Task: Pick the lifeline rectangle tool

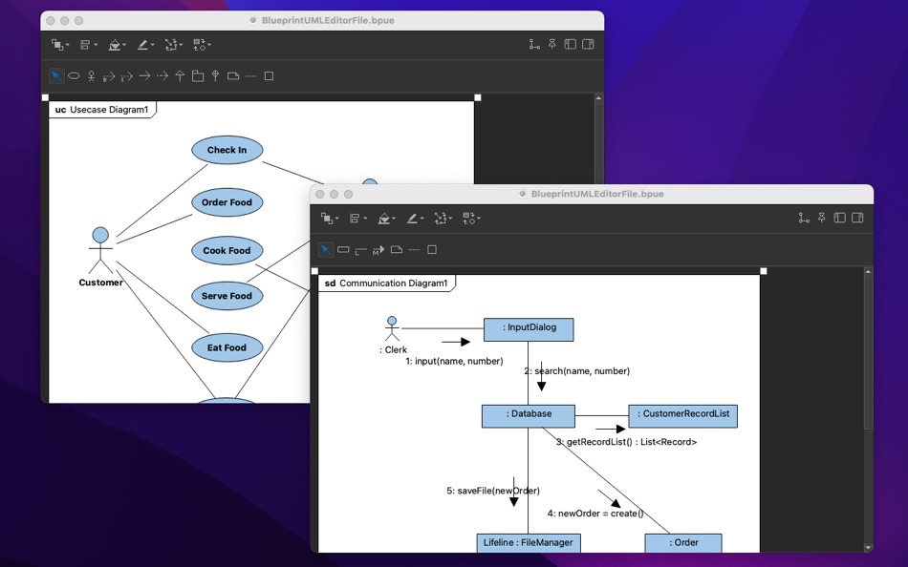Action: click(x=343, y=249)
